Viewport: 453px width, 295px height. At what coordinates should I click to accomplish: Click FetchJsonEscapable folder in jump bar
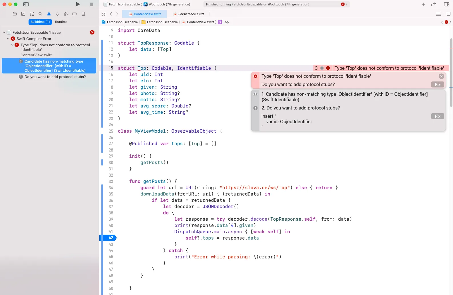[x=160, y=22]
